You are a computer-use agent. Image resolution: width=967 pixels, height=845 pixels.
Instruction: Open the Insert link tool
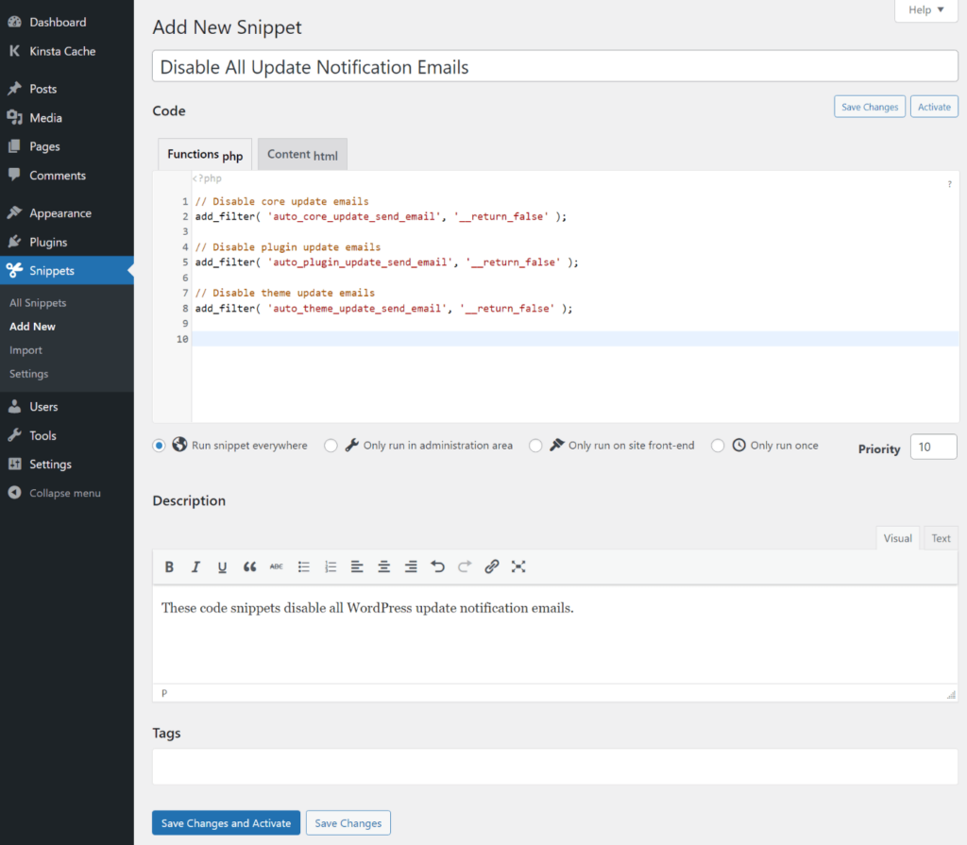pyautogui.click(x=491, y=567)
